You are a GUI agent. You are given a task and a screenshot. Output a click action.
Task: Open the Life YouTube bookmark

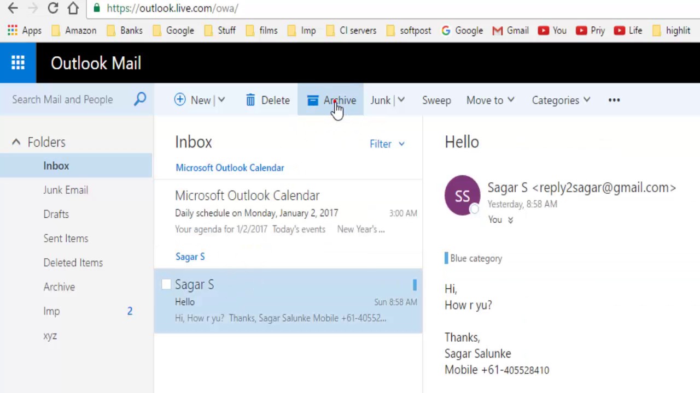tap(628, 31)
